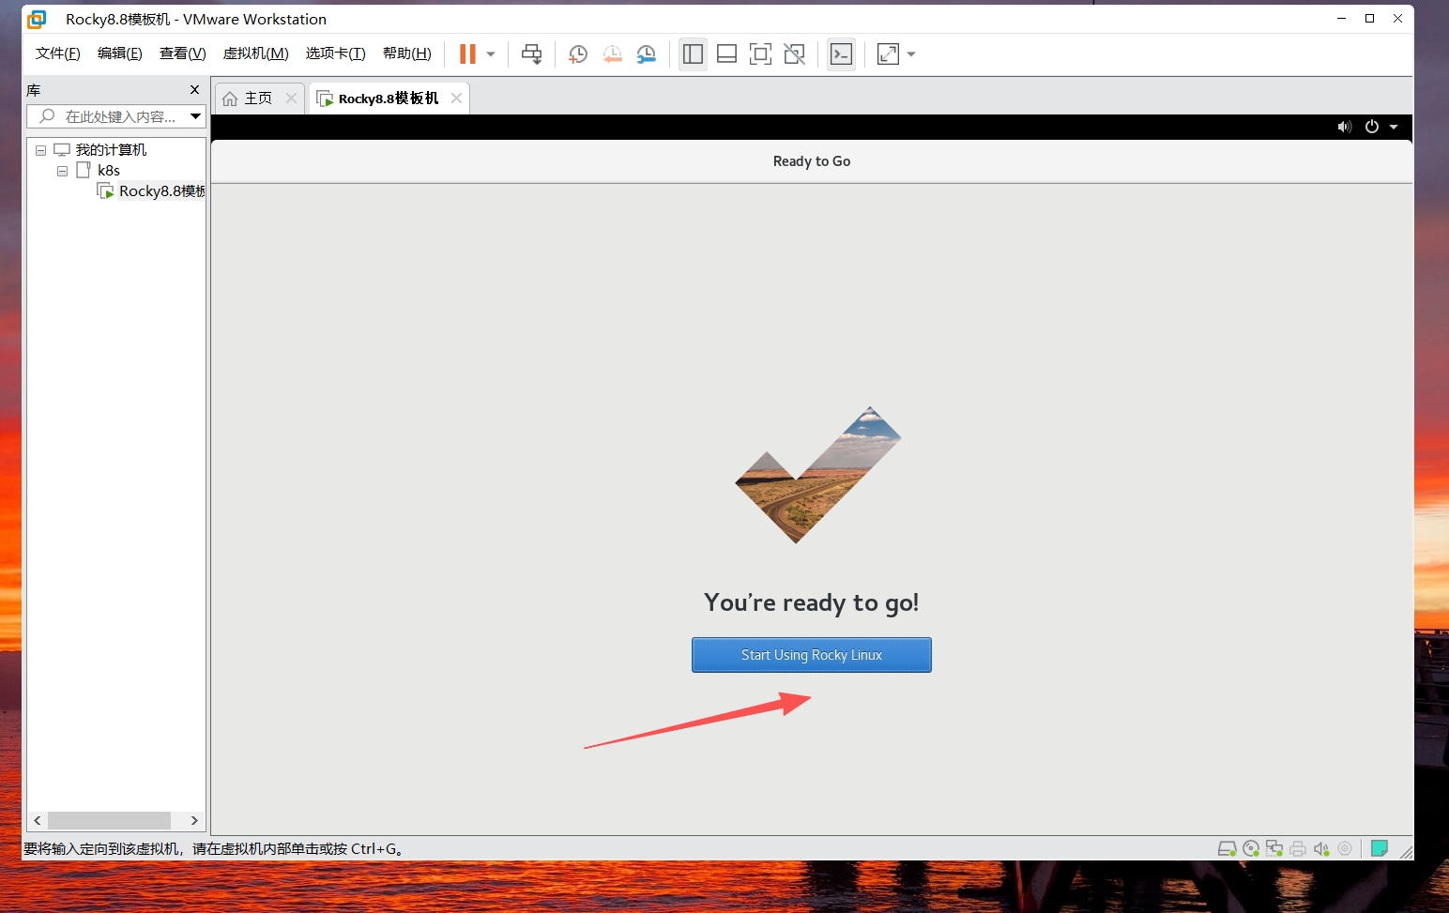Open the guest system menu arrow

coord(1394,127)
